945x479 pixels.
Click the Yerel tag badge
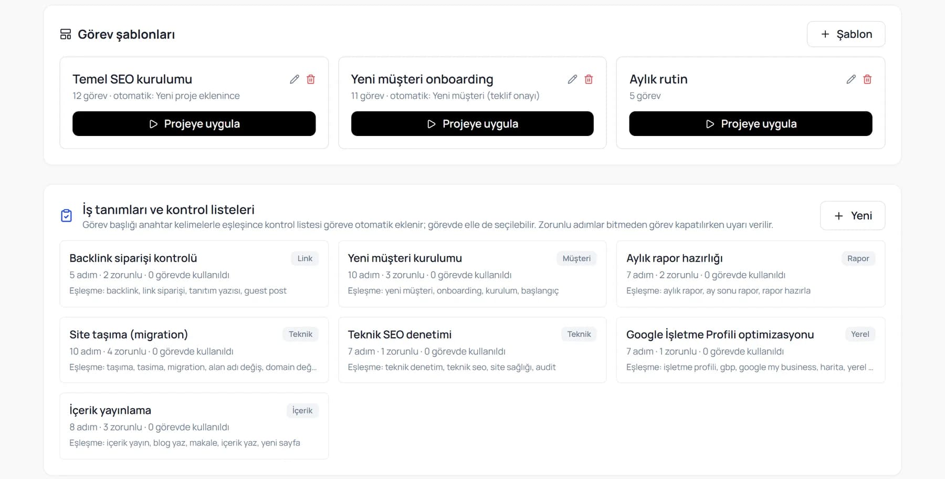[860, 335]
